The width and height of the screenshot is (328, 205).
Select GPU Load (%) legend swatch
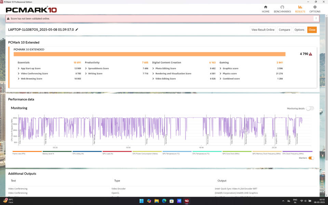117,151
